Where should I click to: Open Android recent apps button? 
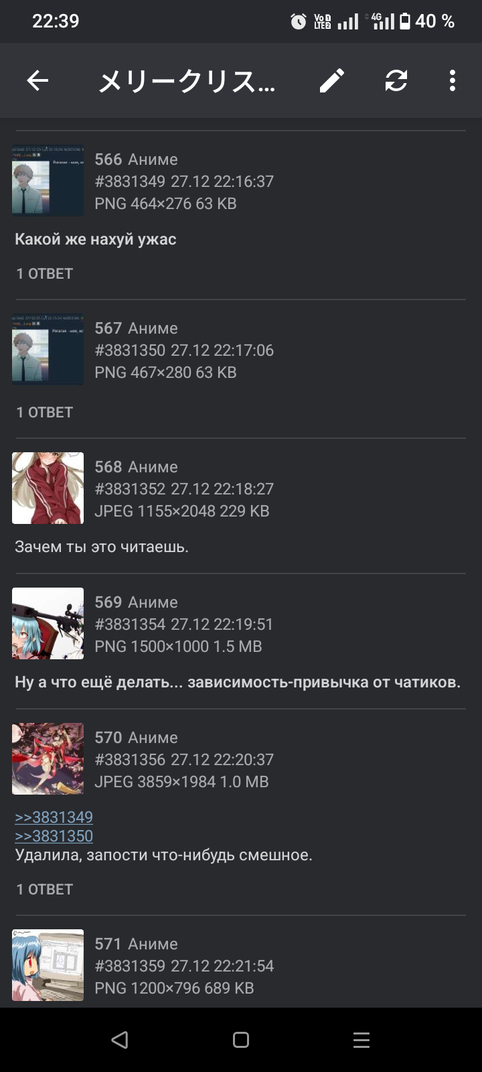[x=361, y=1040]
